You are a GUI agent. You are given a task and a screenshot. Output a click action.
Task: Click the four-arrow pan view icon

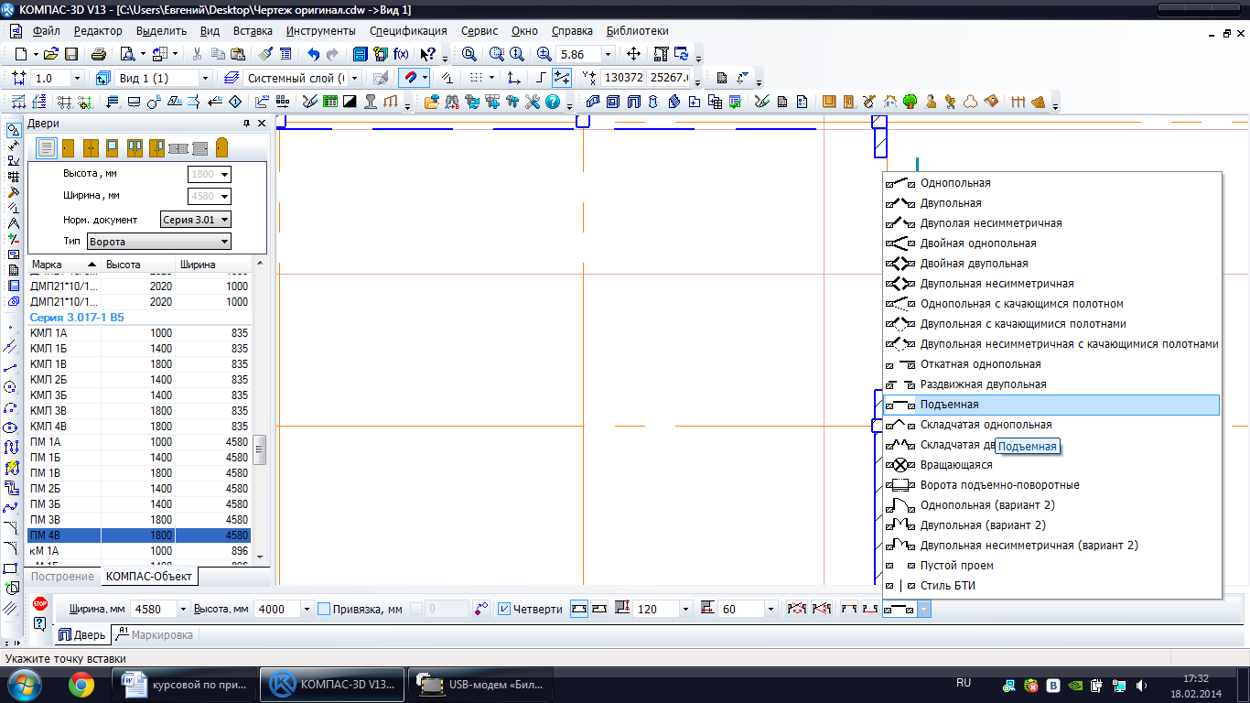(633, 54)
